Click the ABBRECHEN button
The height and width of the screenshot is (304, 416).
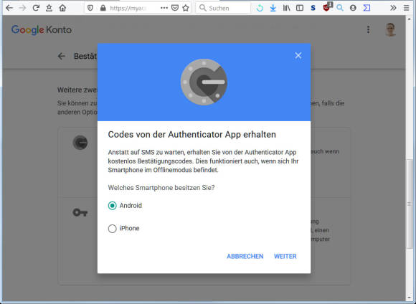point(245,256)
